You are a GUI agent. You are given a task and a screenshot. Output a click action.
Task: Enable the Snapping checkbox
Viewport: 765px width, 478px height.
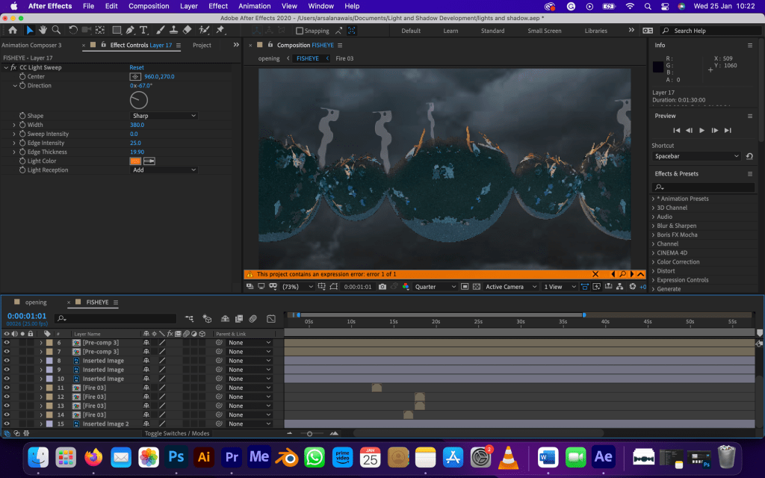300,31
